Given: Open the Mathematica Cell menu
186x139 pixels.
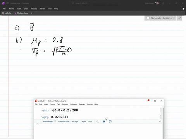Looking at the screenshot, I should point(58,104).
